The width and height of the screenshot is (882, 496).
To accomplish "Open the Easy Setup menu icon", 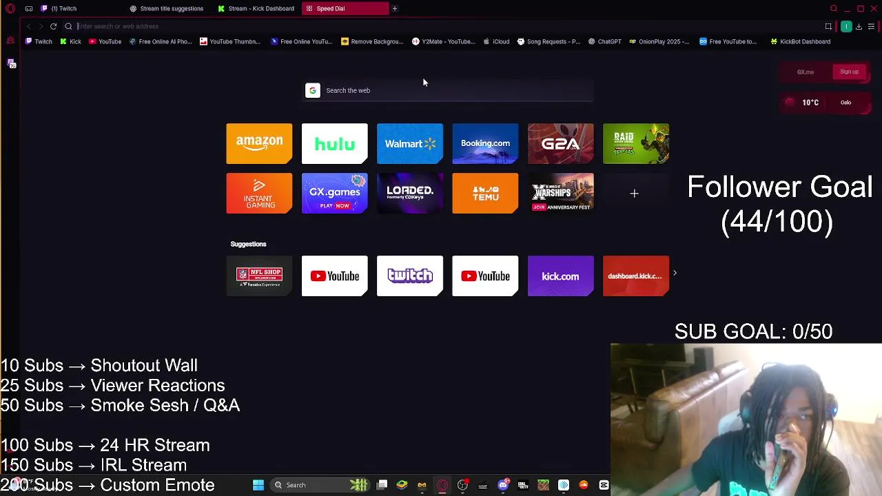I will point(871,26).
